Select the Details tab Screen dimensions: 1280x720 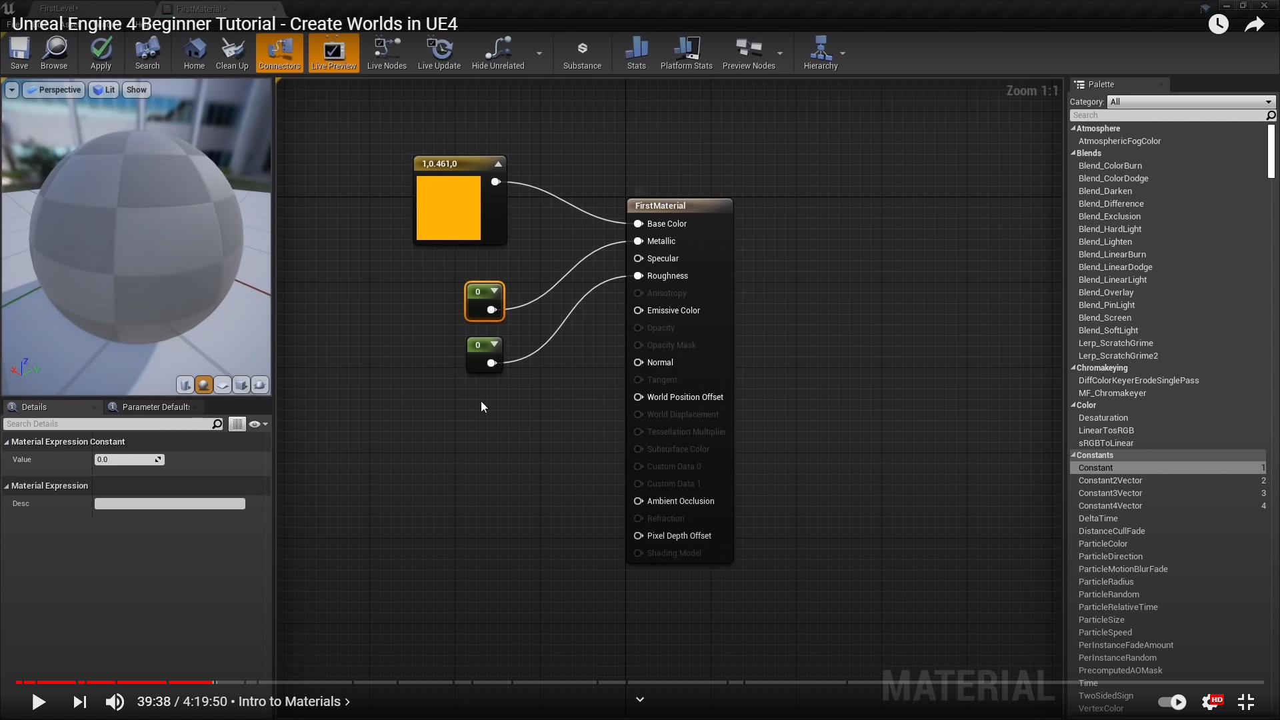pyautogui.click(x=34, y=407)
